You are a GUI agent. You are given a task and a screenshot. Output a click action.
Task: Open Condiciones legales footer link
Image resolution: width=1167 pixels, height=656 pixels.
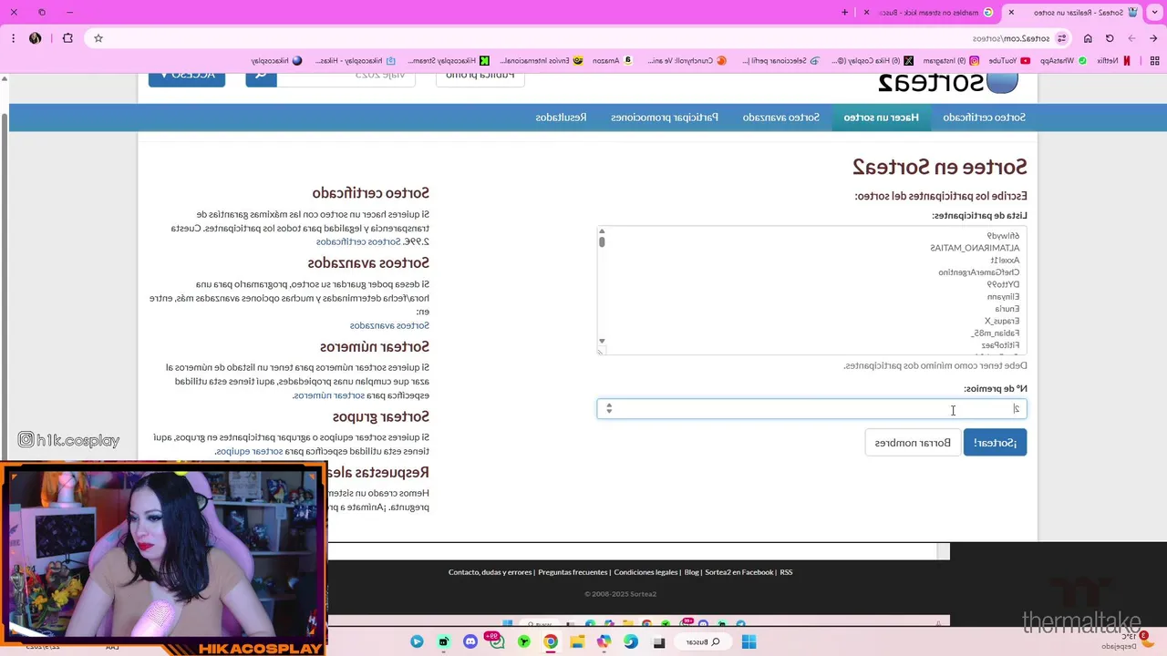pyautogui.click(x=645, y=572)
